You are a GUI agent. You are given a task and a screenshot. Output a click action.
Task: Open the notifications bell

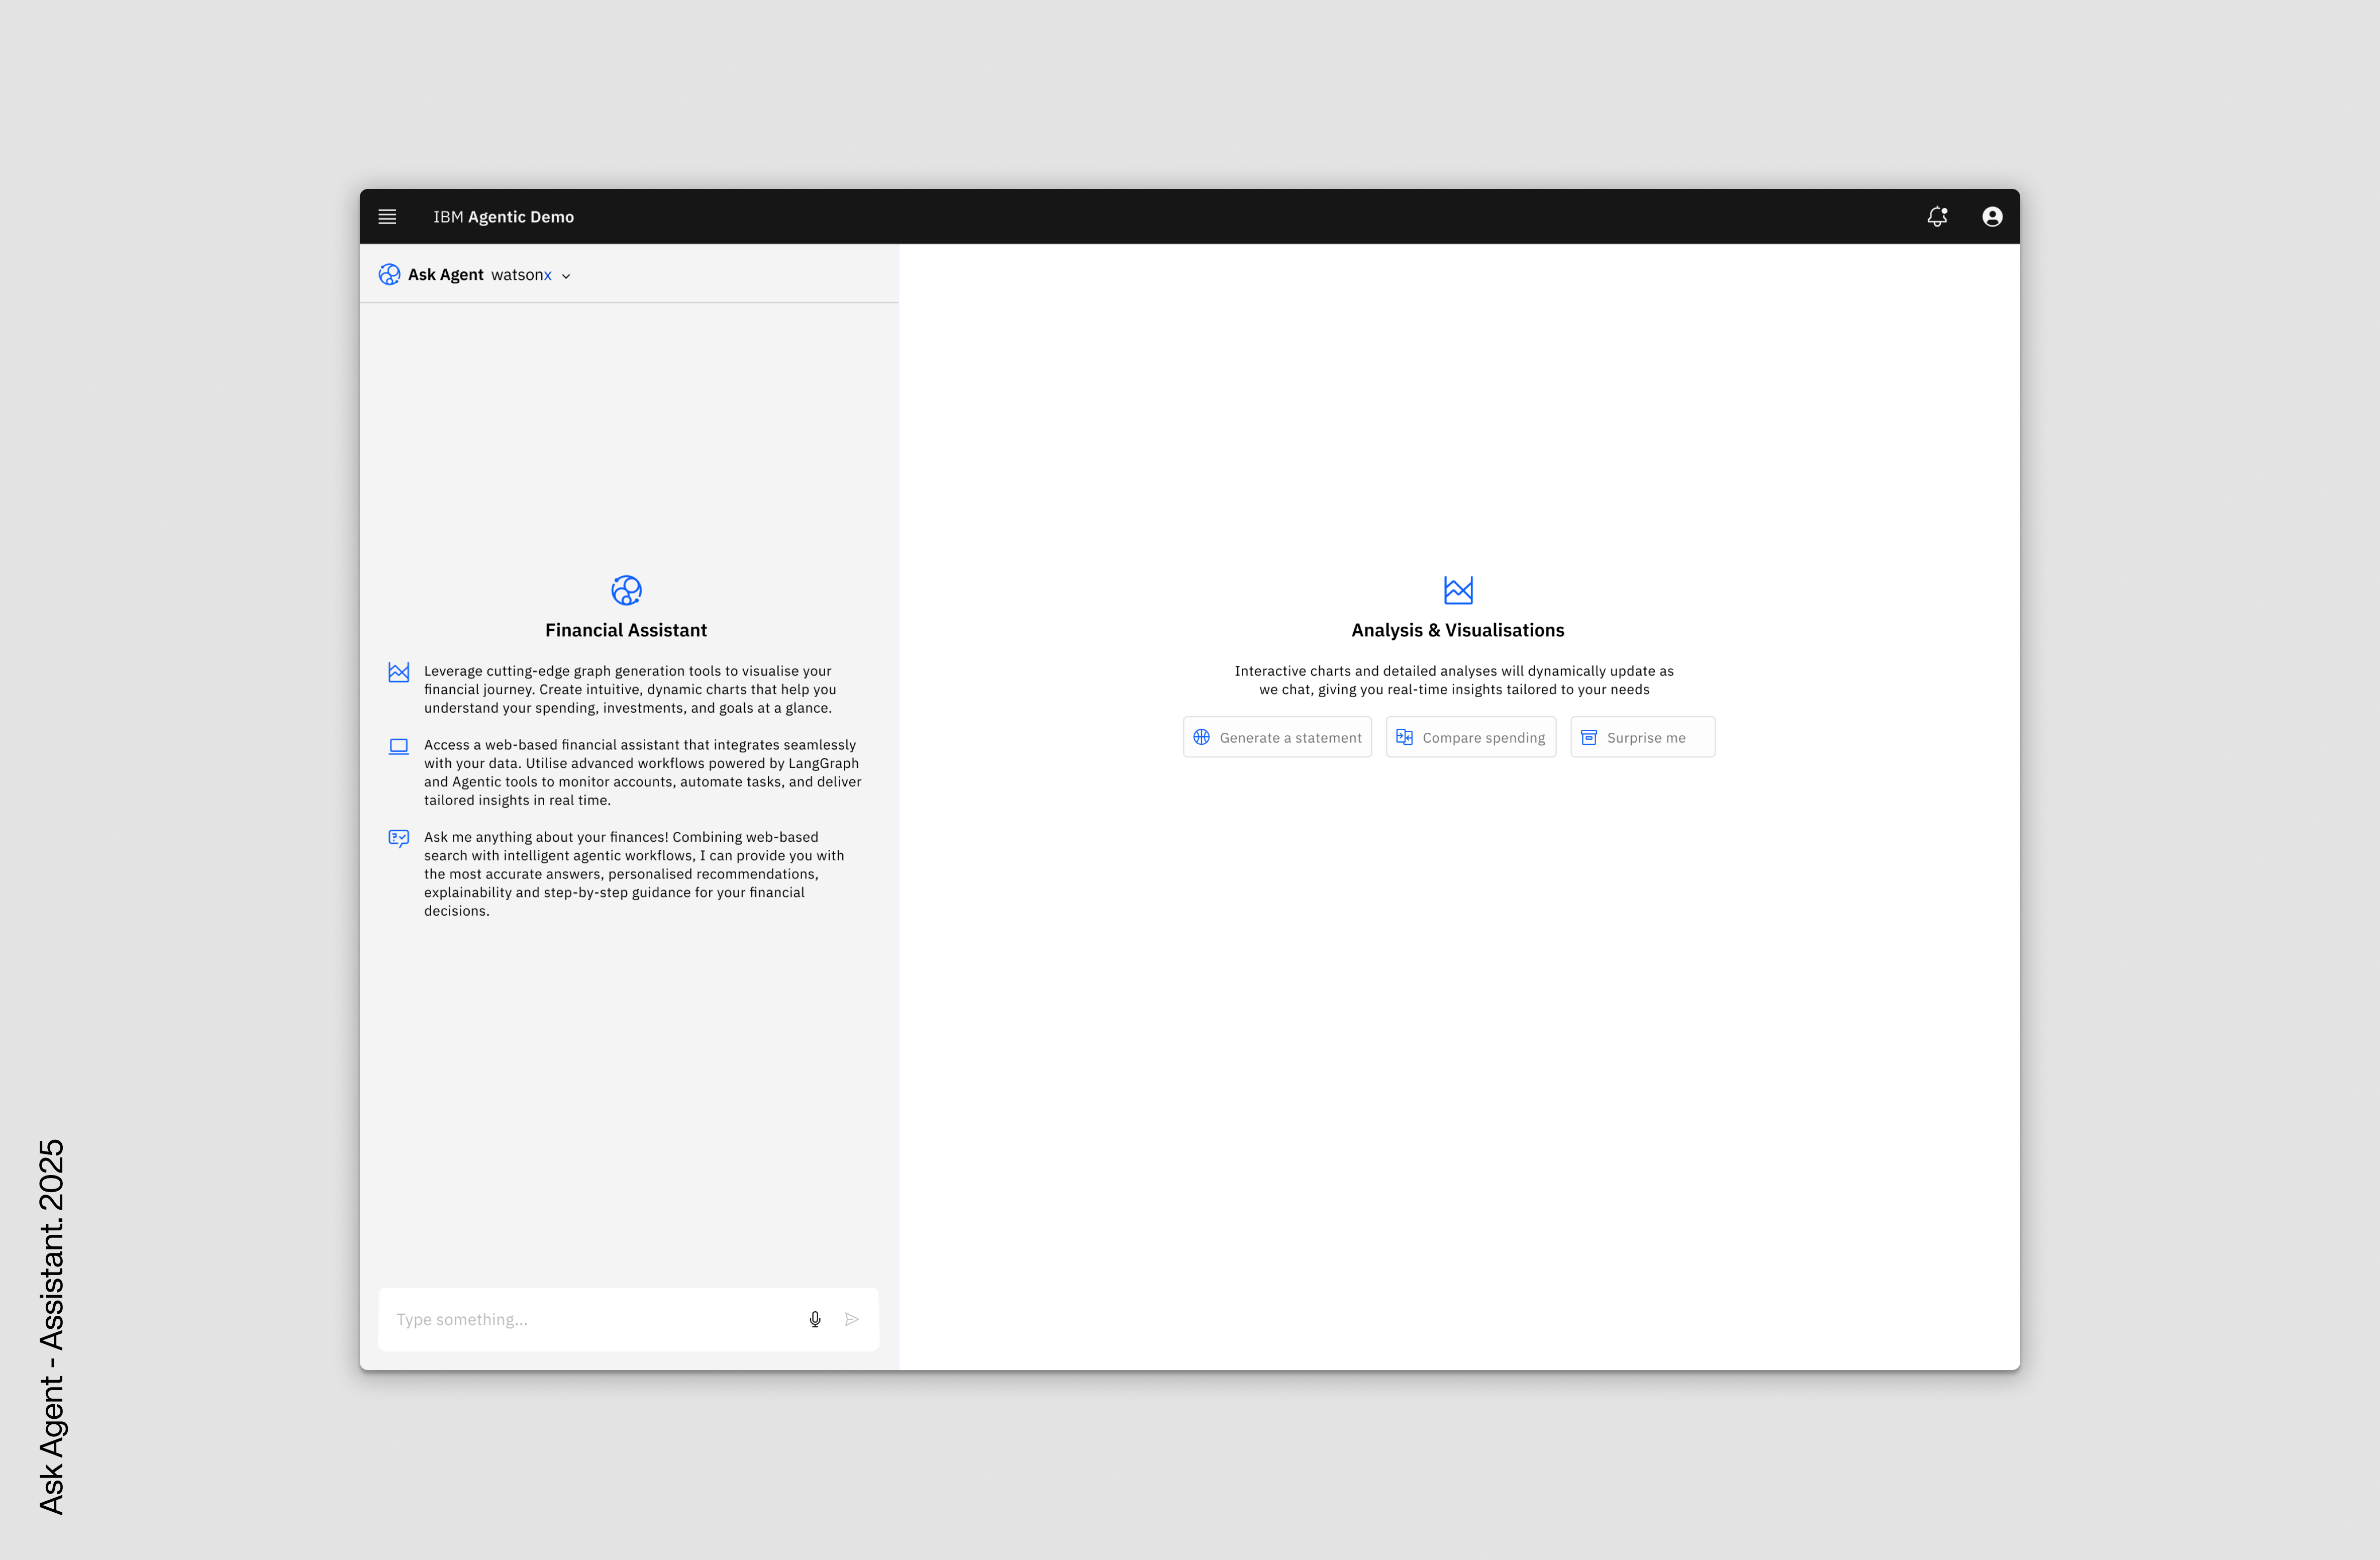coord(1937,217)
